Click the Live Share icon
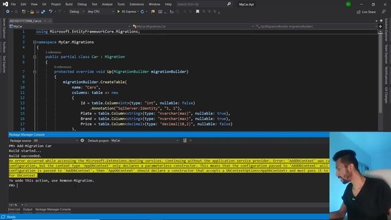 359,12
